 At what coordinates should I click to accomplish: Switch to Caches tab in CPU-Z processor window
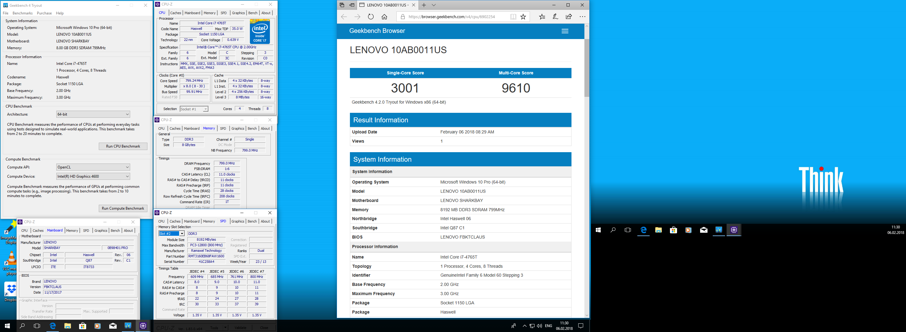coord(175,13)
